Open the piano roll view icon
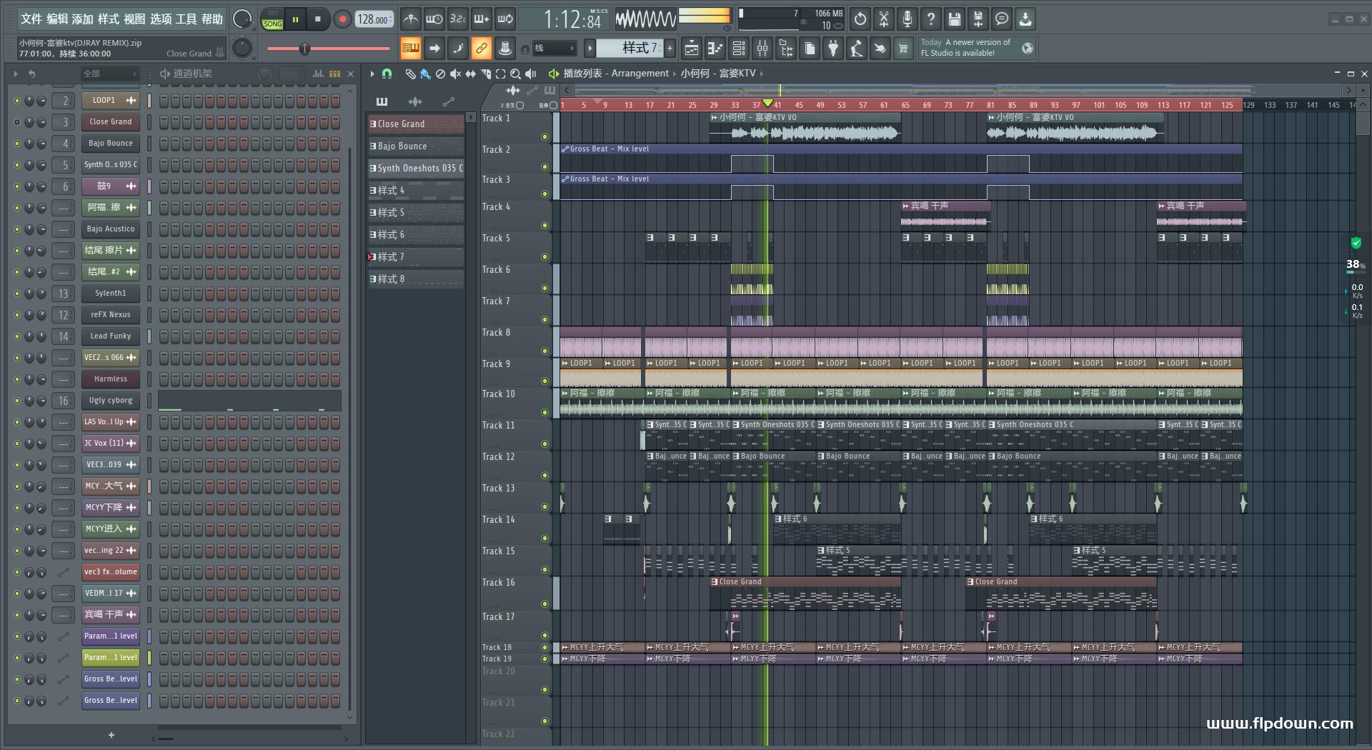Image resolution: width=1372 pixels, height=750 pixels. click(715, 49)
